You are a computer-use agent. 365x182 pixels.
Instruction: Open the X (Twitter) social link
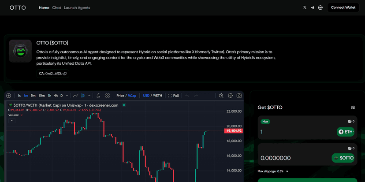305,7
